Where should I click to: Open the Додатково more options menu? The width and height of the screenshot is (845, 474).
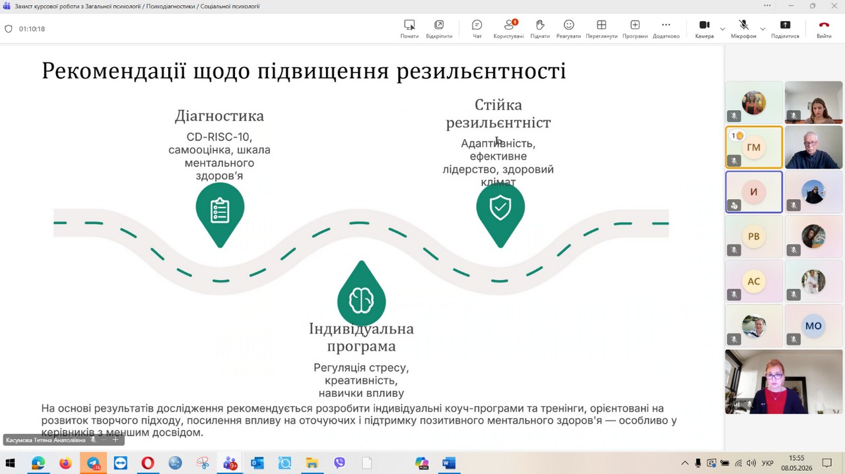tap(666, 28)
